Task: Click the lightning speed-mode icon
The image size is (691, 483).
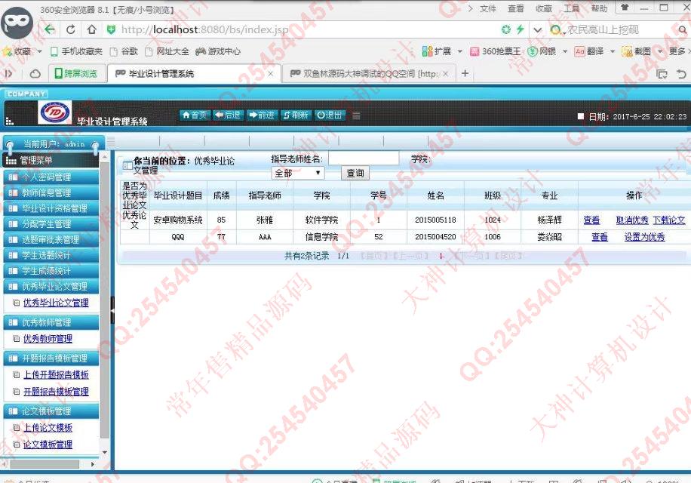Action: pyautogui.click(x=521, y=29)
